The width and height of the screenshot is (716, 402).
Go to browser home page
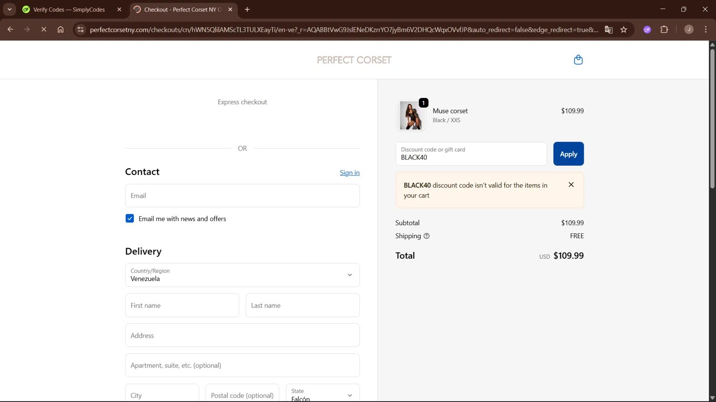point(61,30)
